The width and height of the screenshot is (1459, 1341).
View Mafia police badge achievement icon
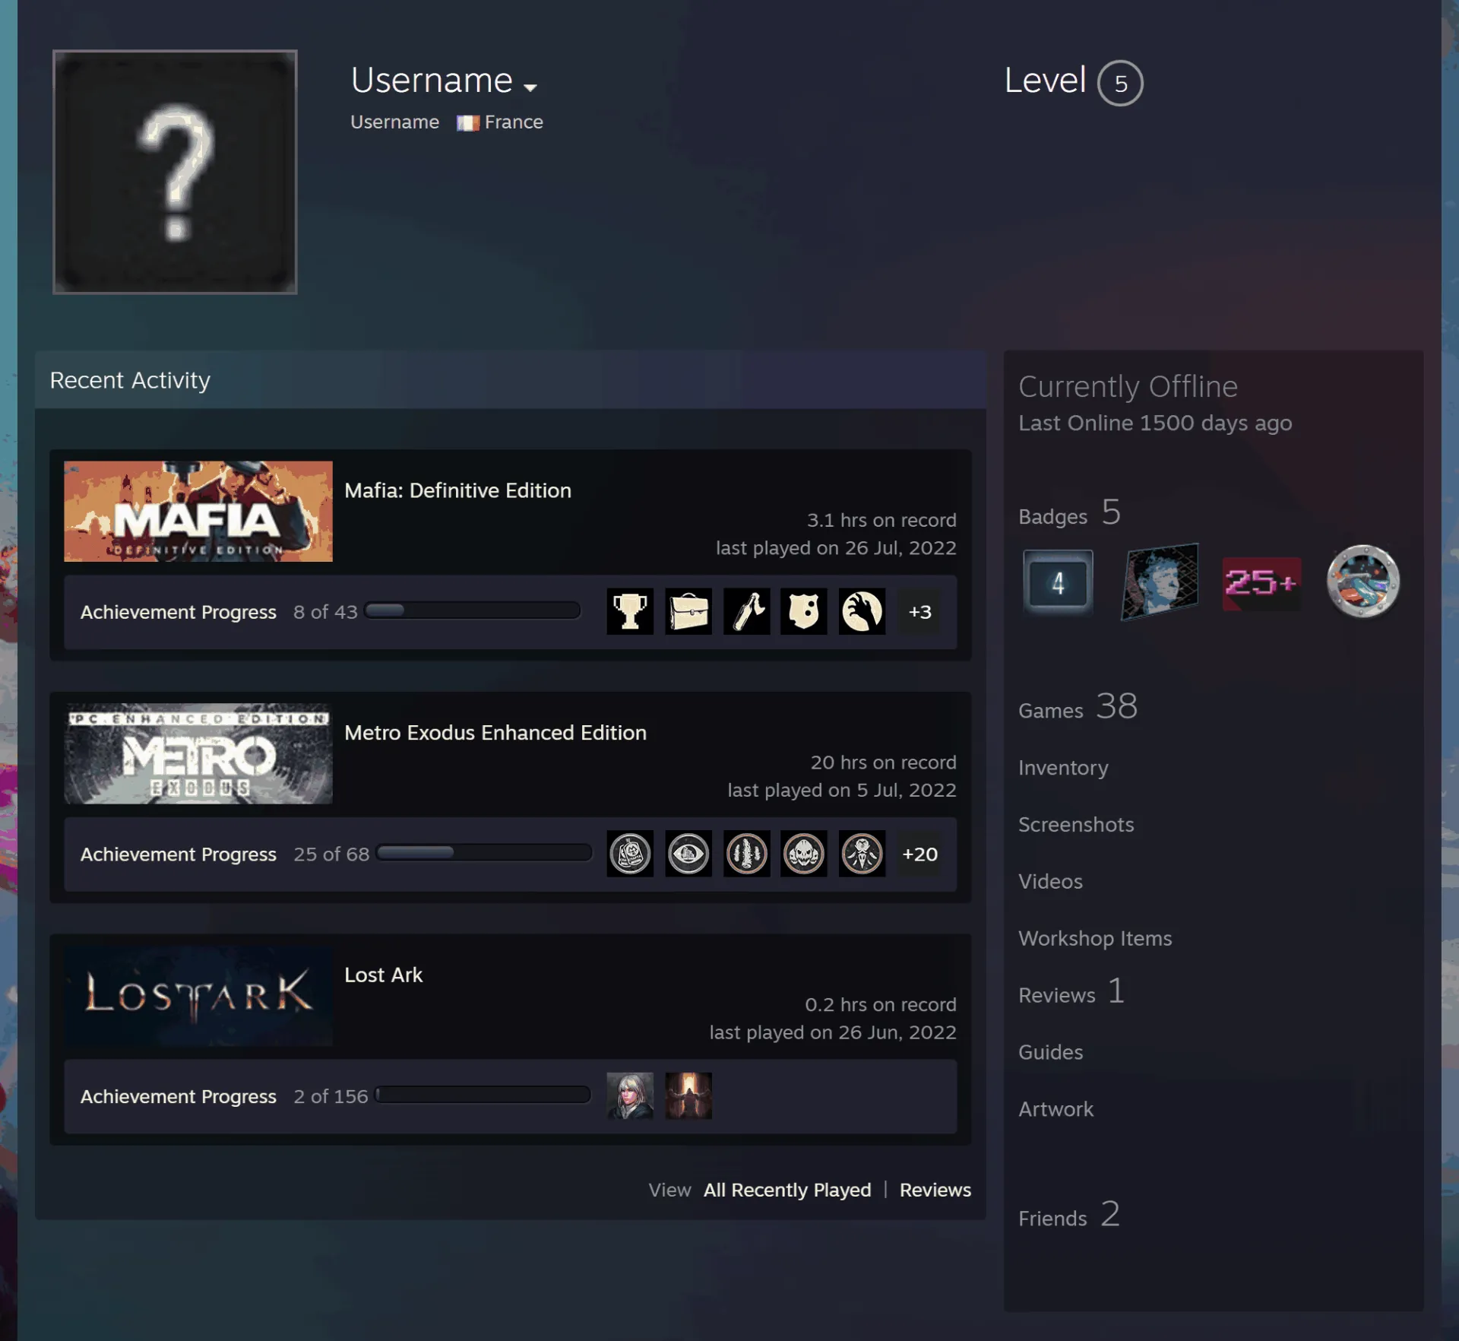point(804,611)
